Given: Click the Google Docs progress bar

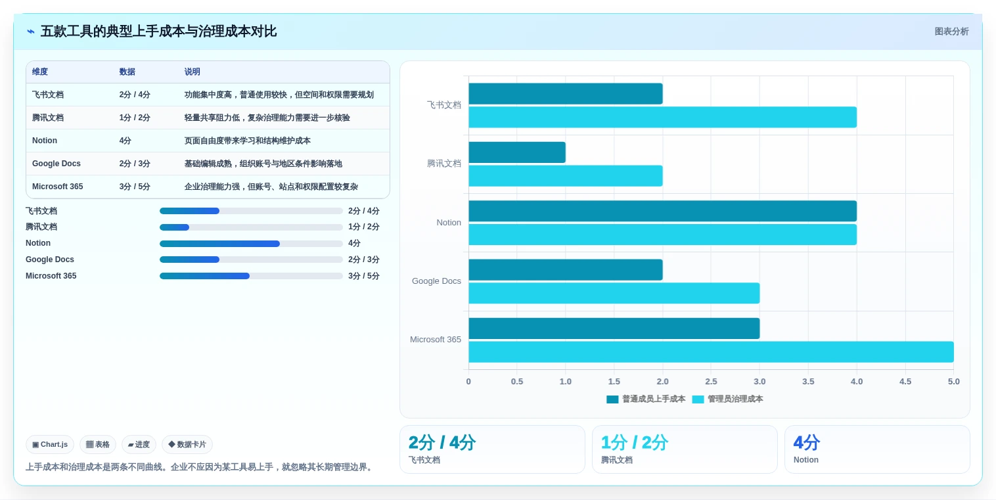Looking at the screenshot, I should pyautogui.click(x=251, y=260).
